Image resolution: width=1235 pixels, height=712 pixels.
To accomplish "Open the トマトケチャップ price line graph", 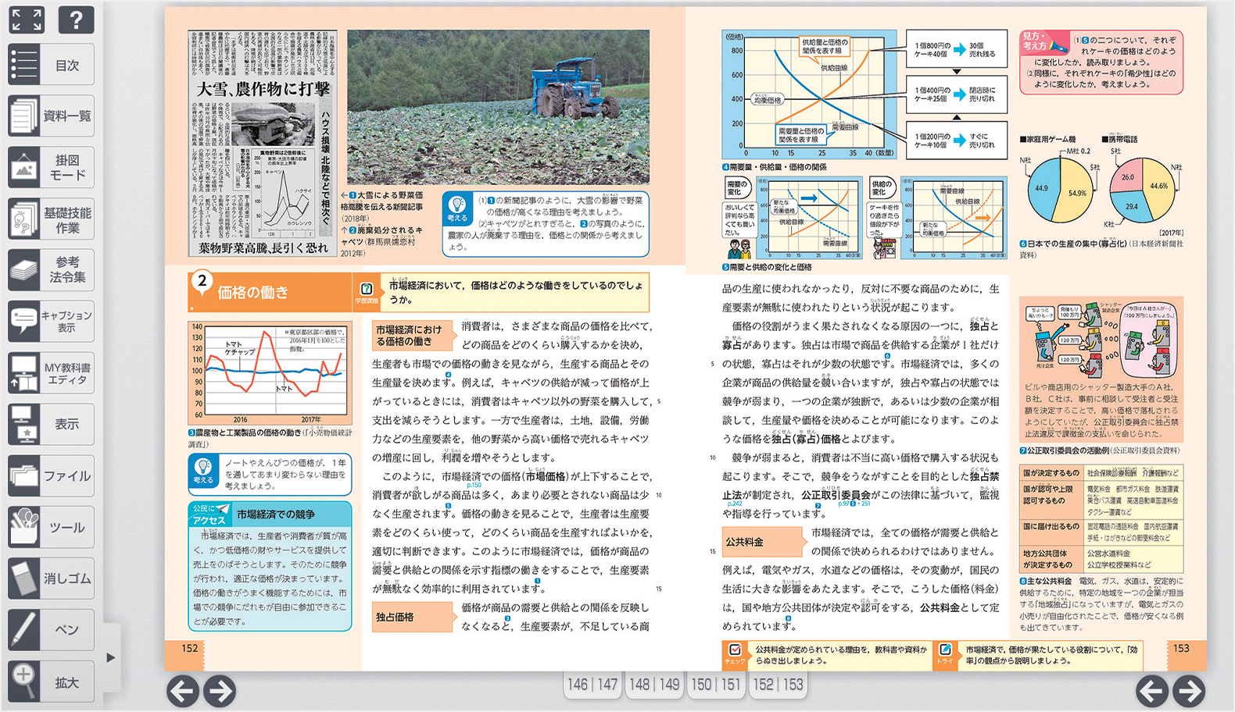I will (x=270, y=373).
